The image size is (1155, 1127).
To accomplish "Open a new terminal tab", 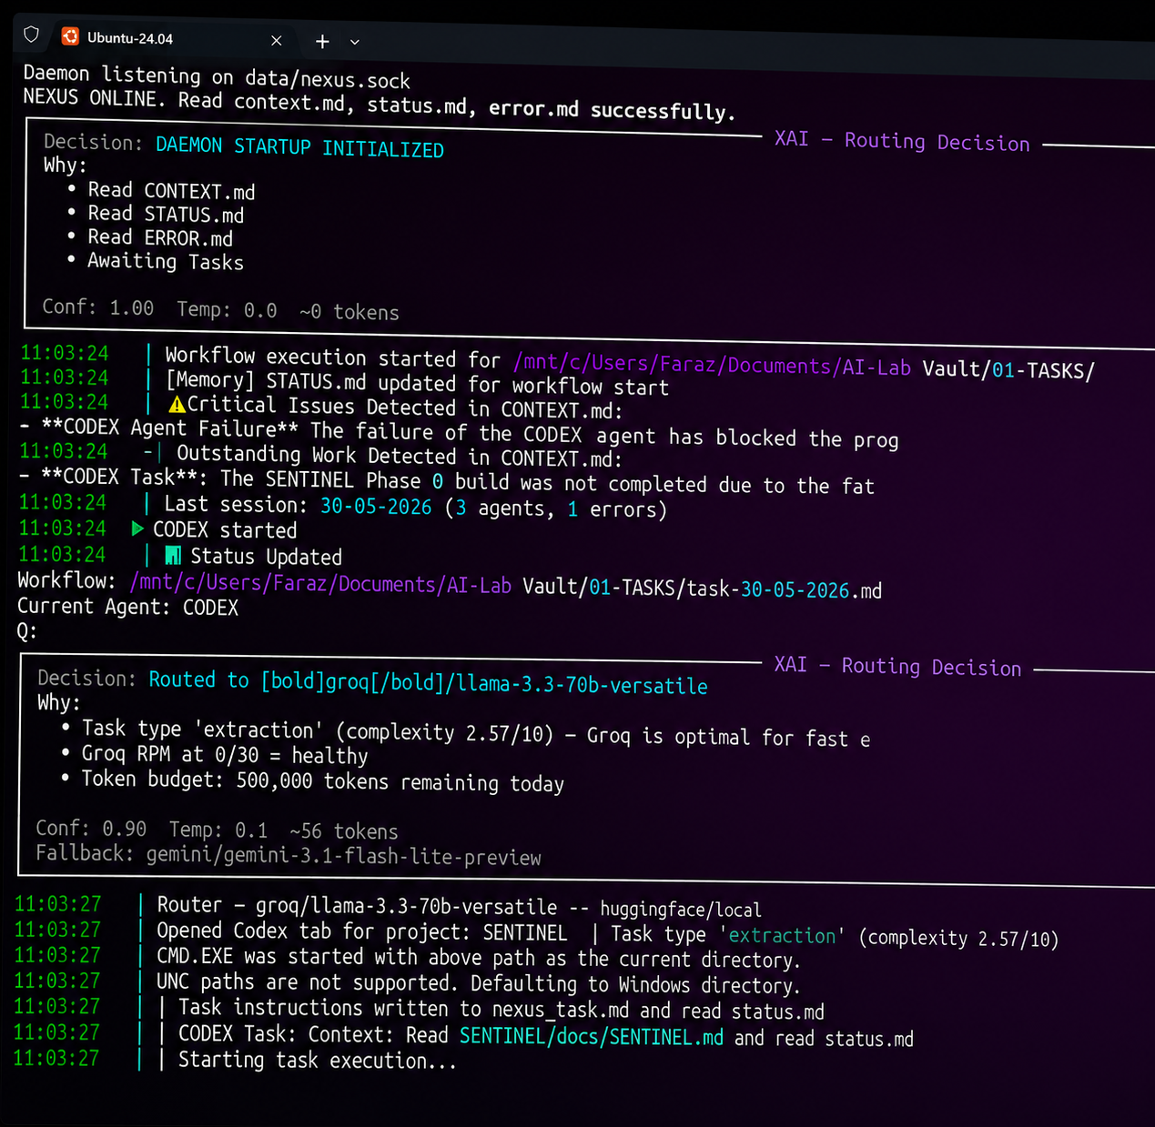I will 322,41.
